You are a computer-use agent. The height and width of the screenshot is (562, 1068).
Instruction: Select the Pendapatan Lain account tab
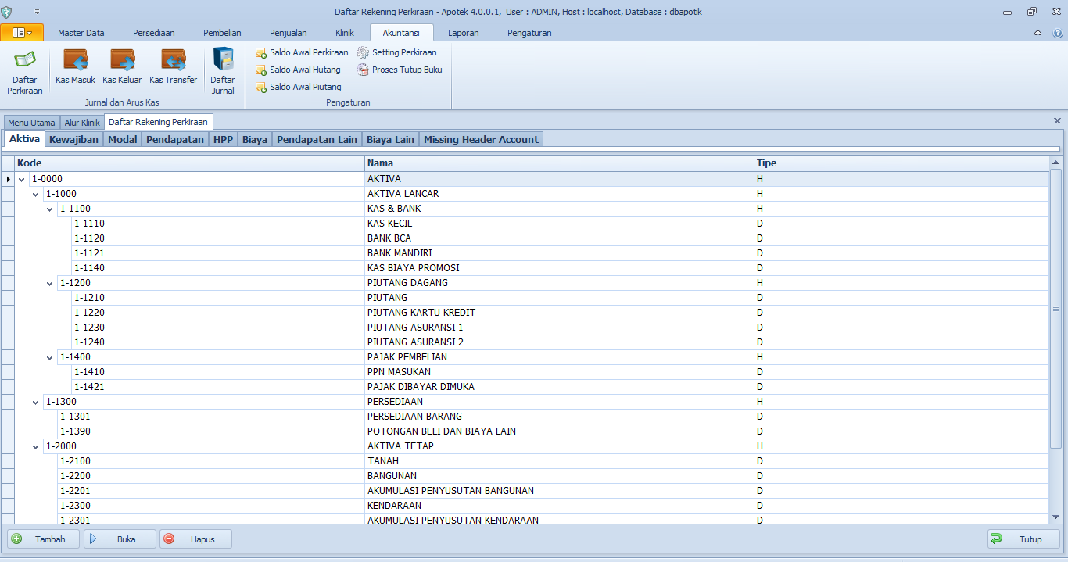(317, 139)
